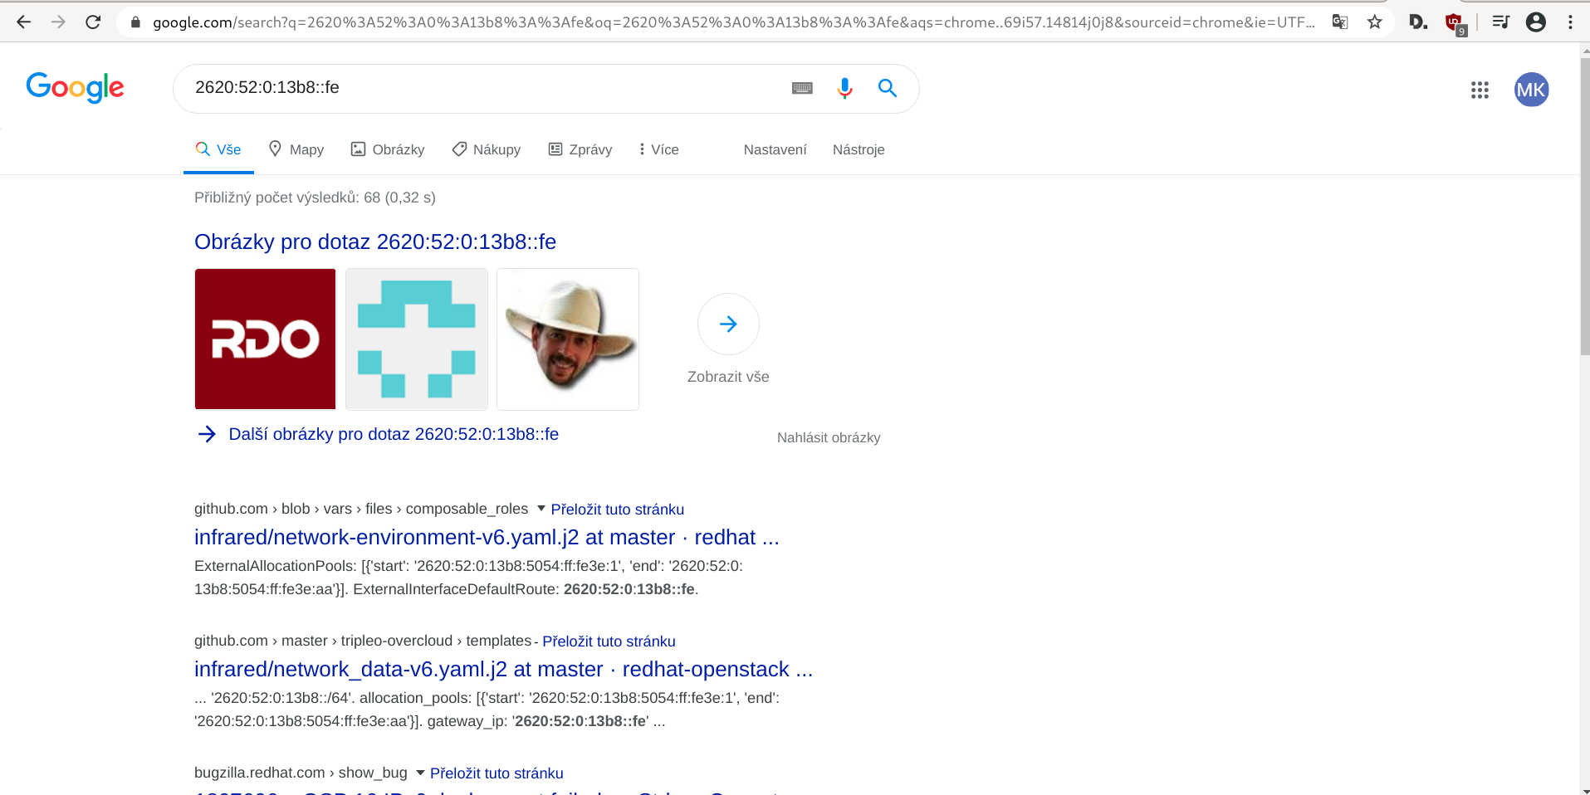Focus the browser address bar URL
1590x795 pixels.
pos(733,22)
